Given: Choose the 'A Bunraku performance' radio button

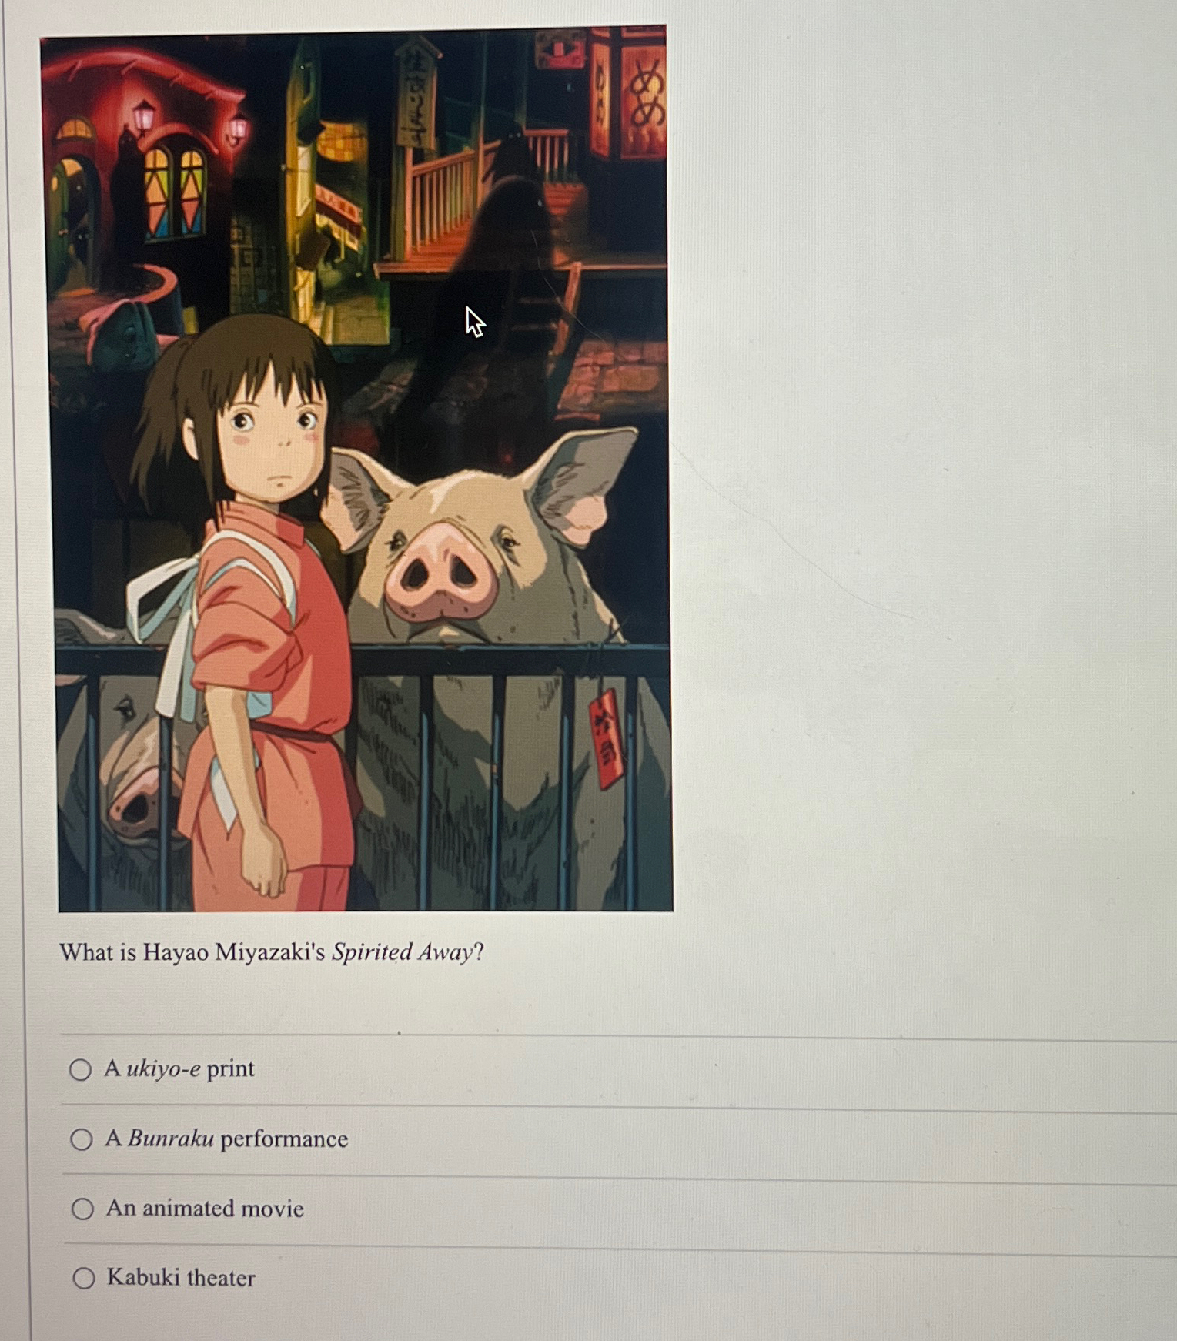Looking at the screenshot, I should (x=81, y=1139).
